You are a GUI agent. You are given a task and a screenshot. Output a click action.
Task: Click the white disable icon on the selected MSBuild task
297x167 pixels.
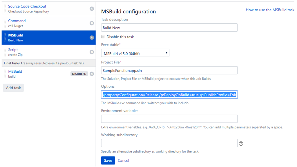[92, 37]
